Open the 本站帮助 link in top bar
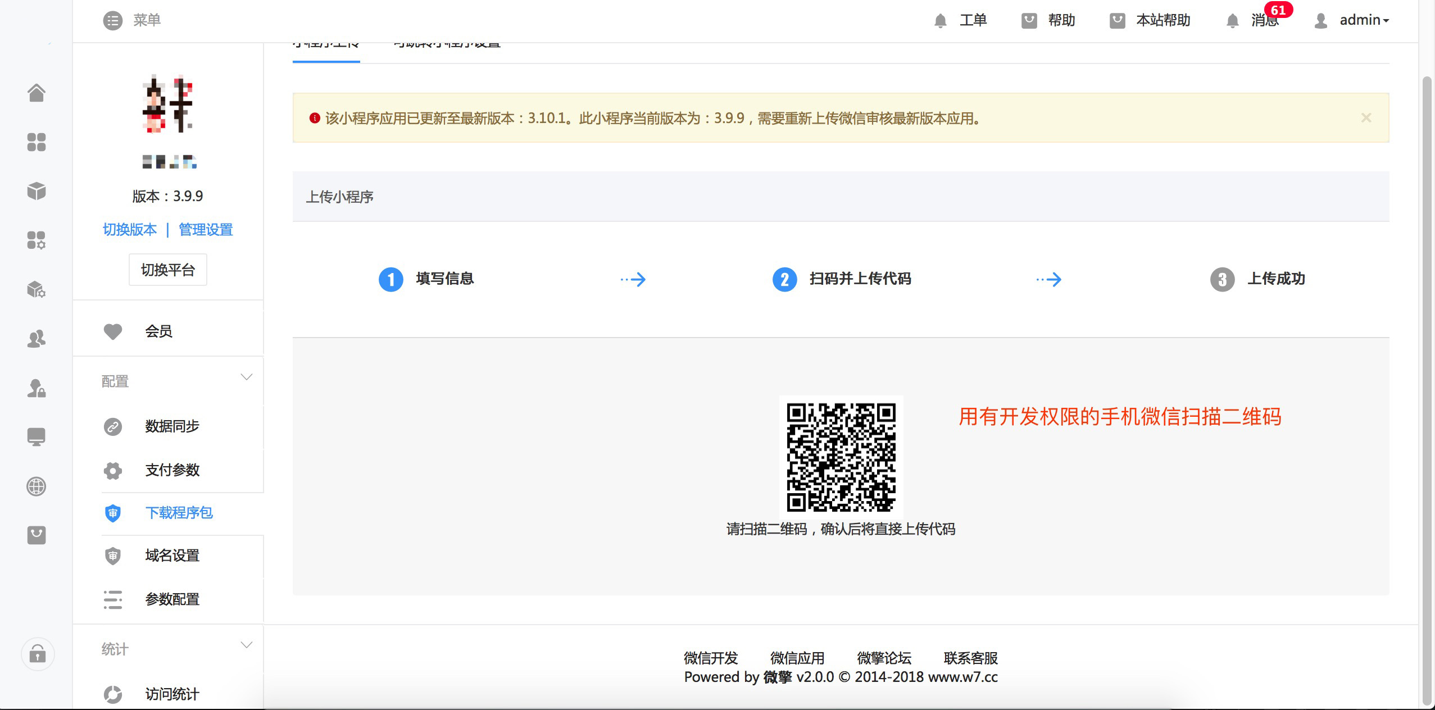Screen dimensions: 1435x710 [x=1163, y=20]
